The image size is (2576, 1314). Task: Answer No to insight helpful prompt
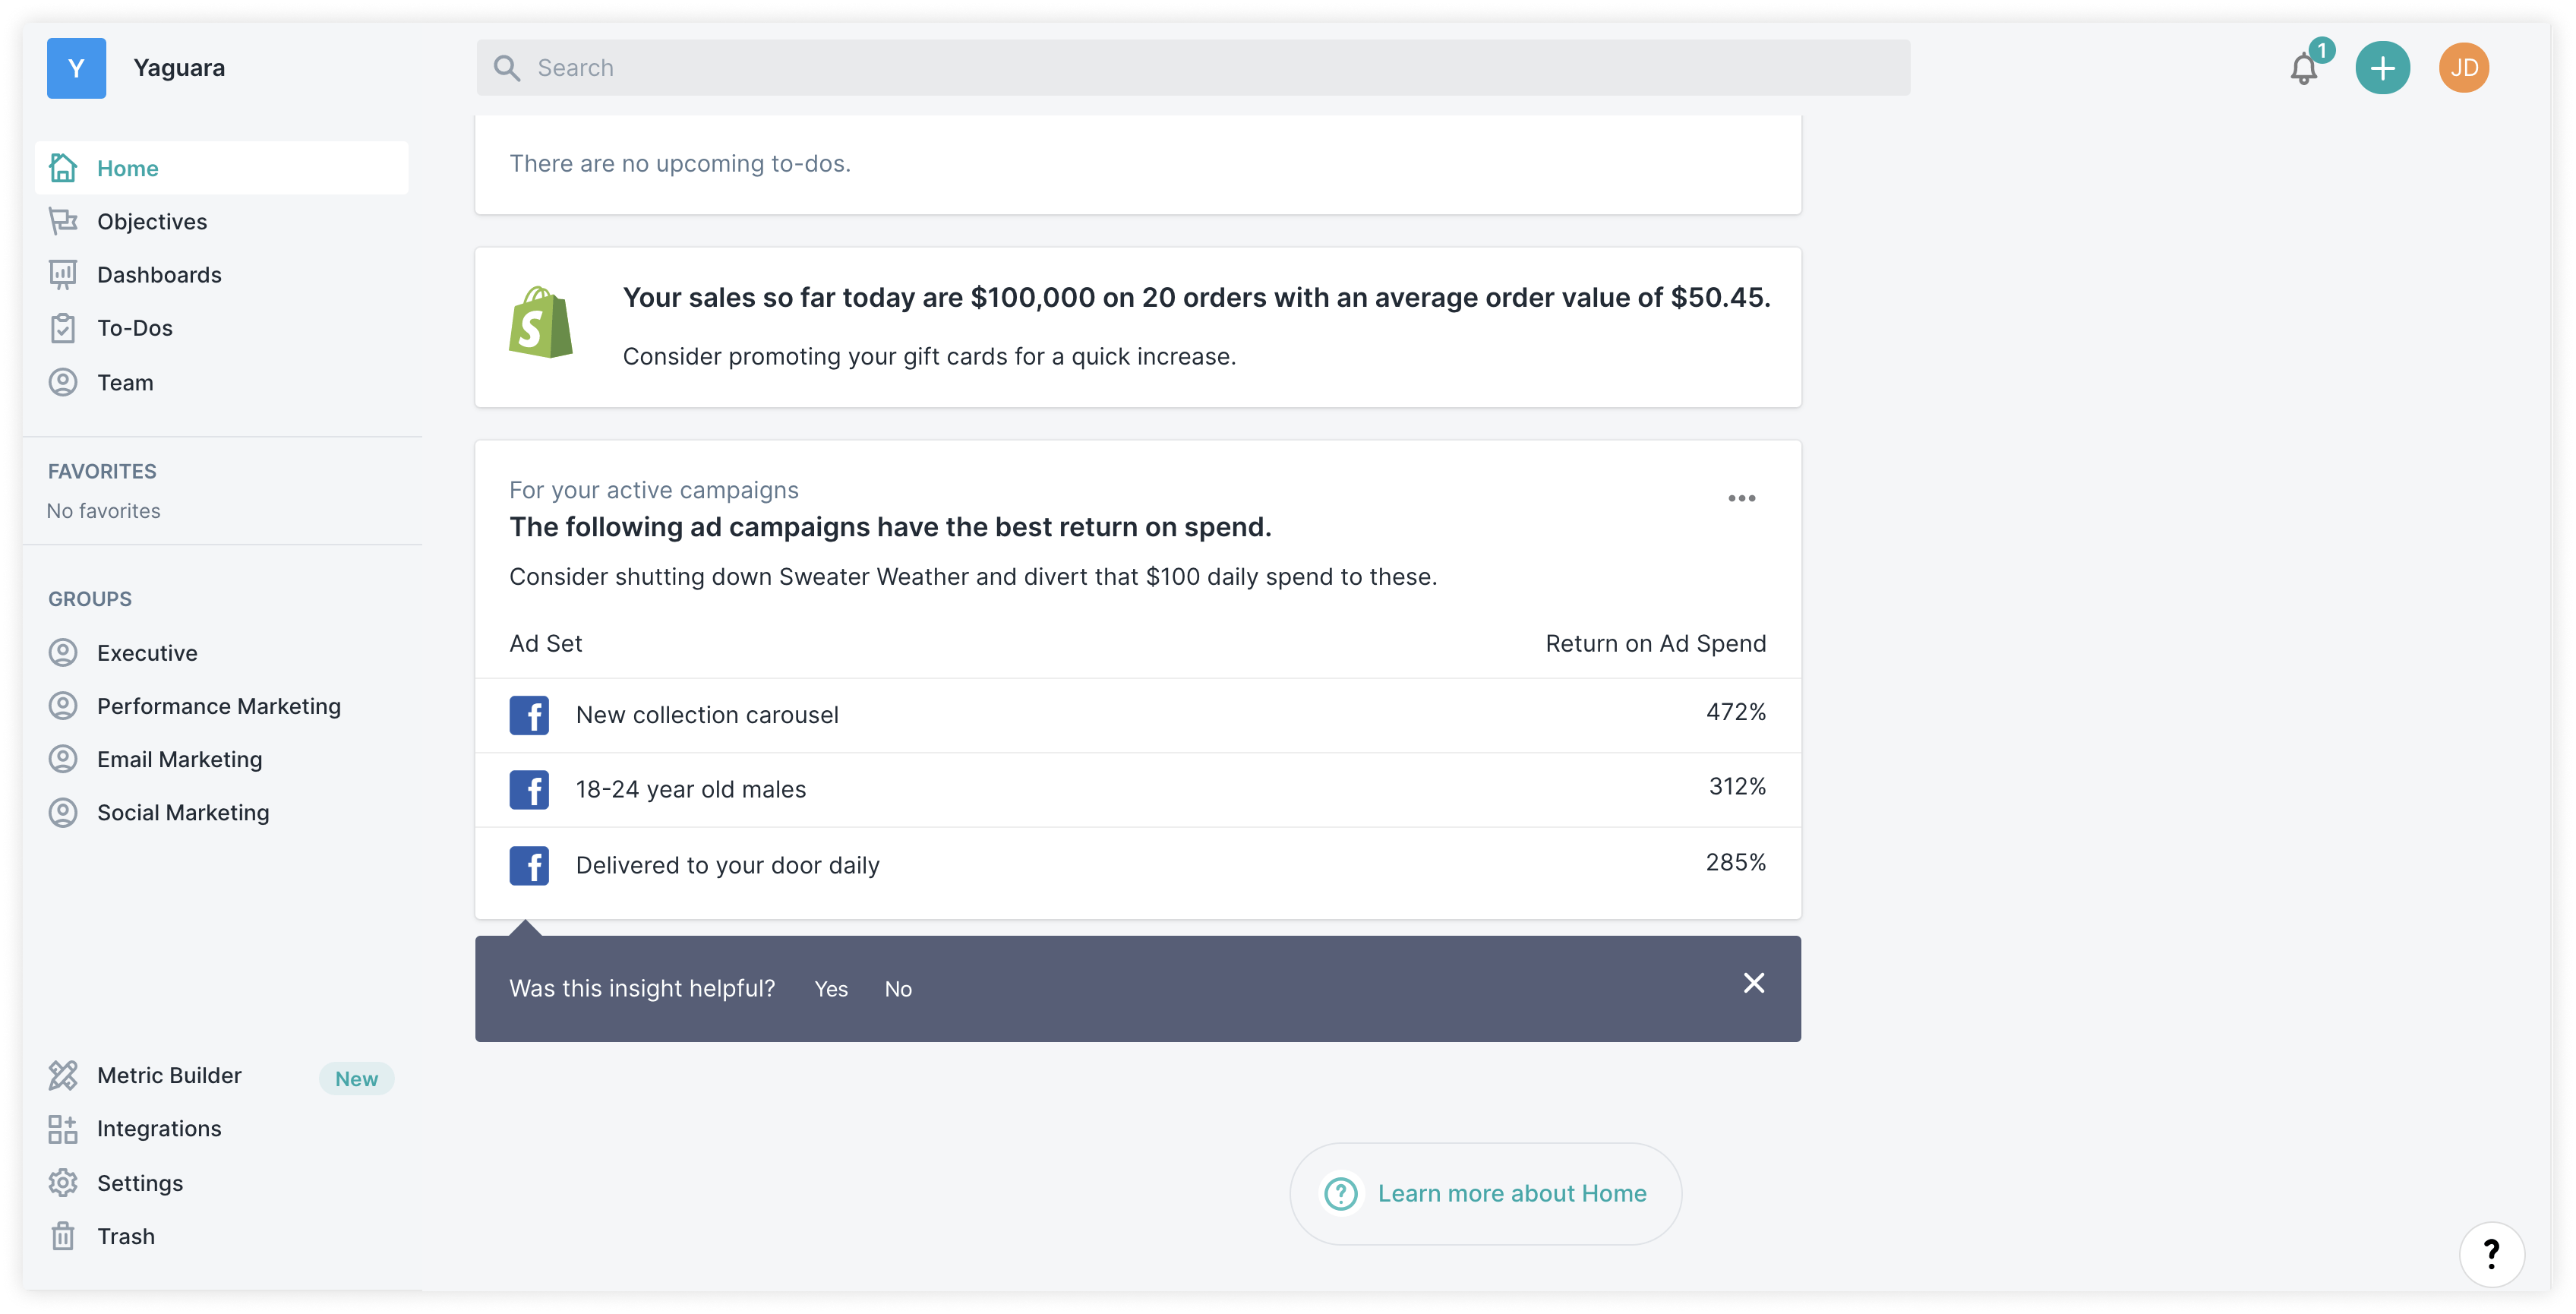click(x=898, y=989)
